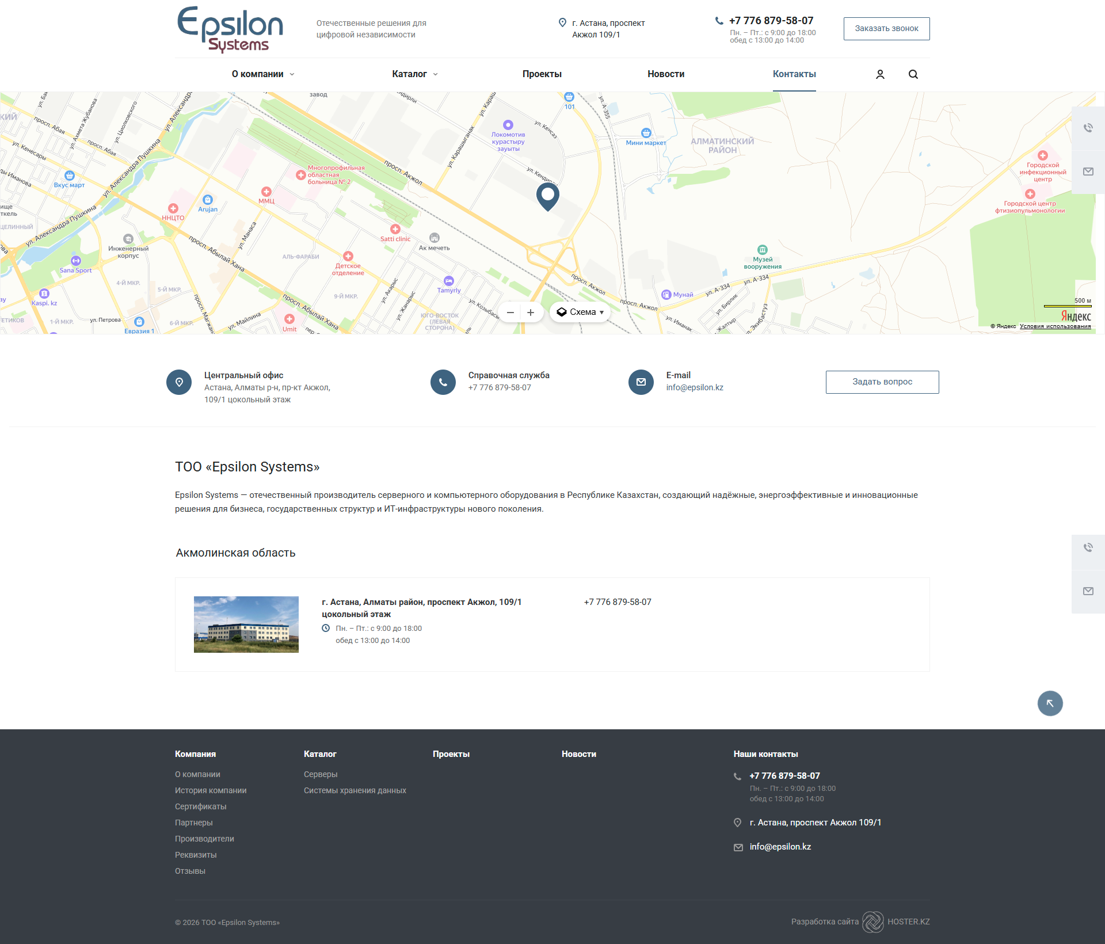Viewport: 1105px width, 944px height.
Task: Open the Новости menu item
Action: tap(665, 74)
